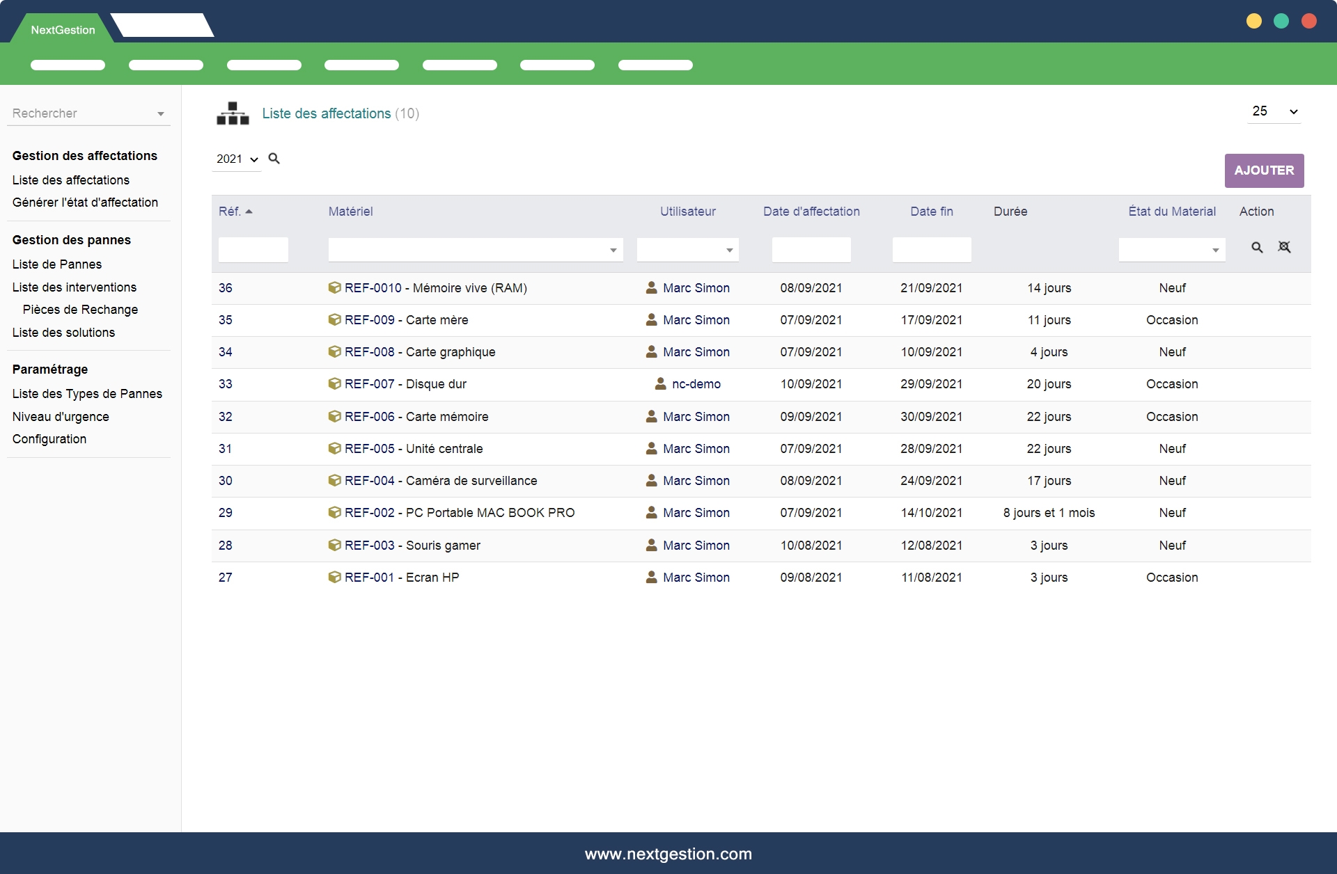Select Générer l'état d'affectation menu item
The height and width of the screenshot is (874, 1337).
(85, 202)
